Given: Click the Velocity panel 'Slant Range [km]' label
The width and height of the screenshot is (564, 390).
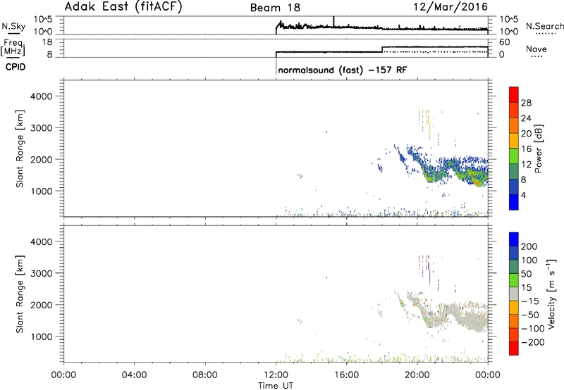Looking at the screenshot, I should pyautogui.click(x=20, y=294).
